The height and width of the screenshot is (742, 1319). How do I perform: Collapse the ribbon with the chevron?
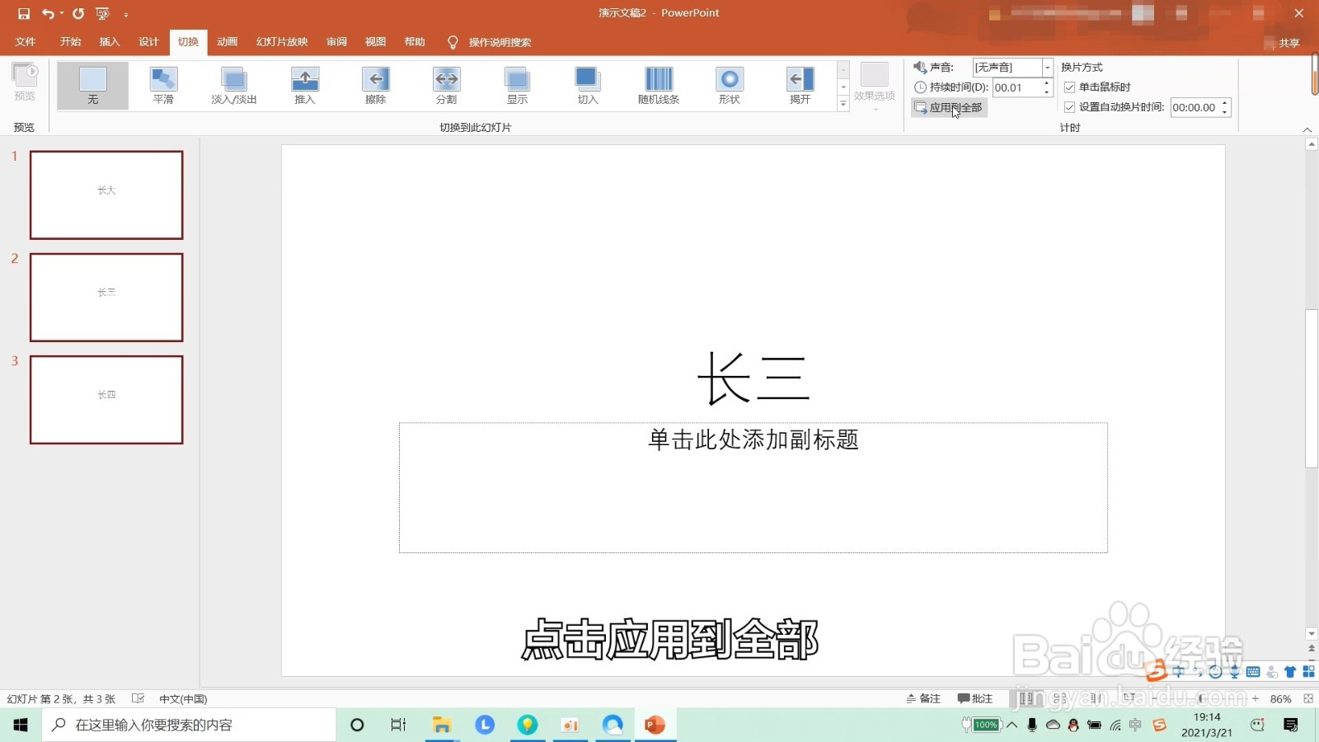click(x=1307, y=129)
